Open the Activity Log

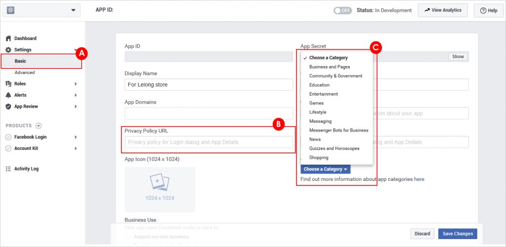27,169
